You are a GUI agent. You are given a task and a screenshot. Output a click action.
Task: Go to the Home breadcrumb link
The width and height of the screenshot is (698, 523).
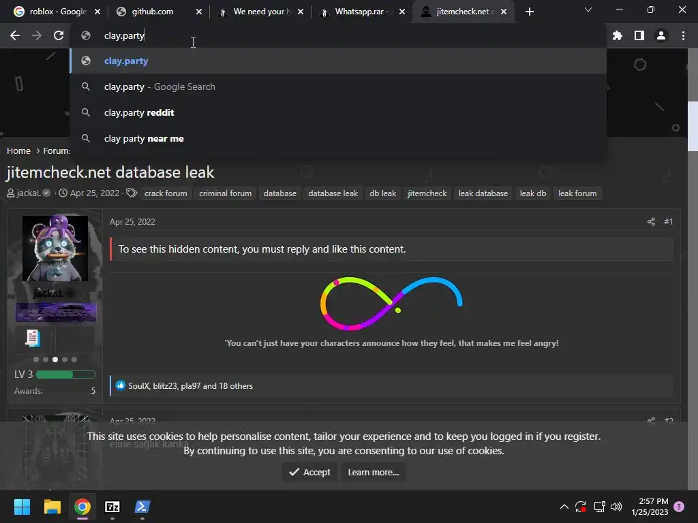point(18,150)
